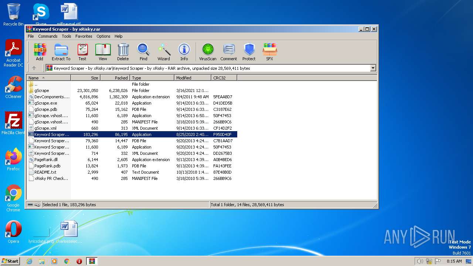Image resolution: width=473 pixels, height=266 pixels.
Task: Launch CCleaner from desktop
Action: coord(13,87)
